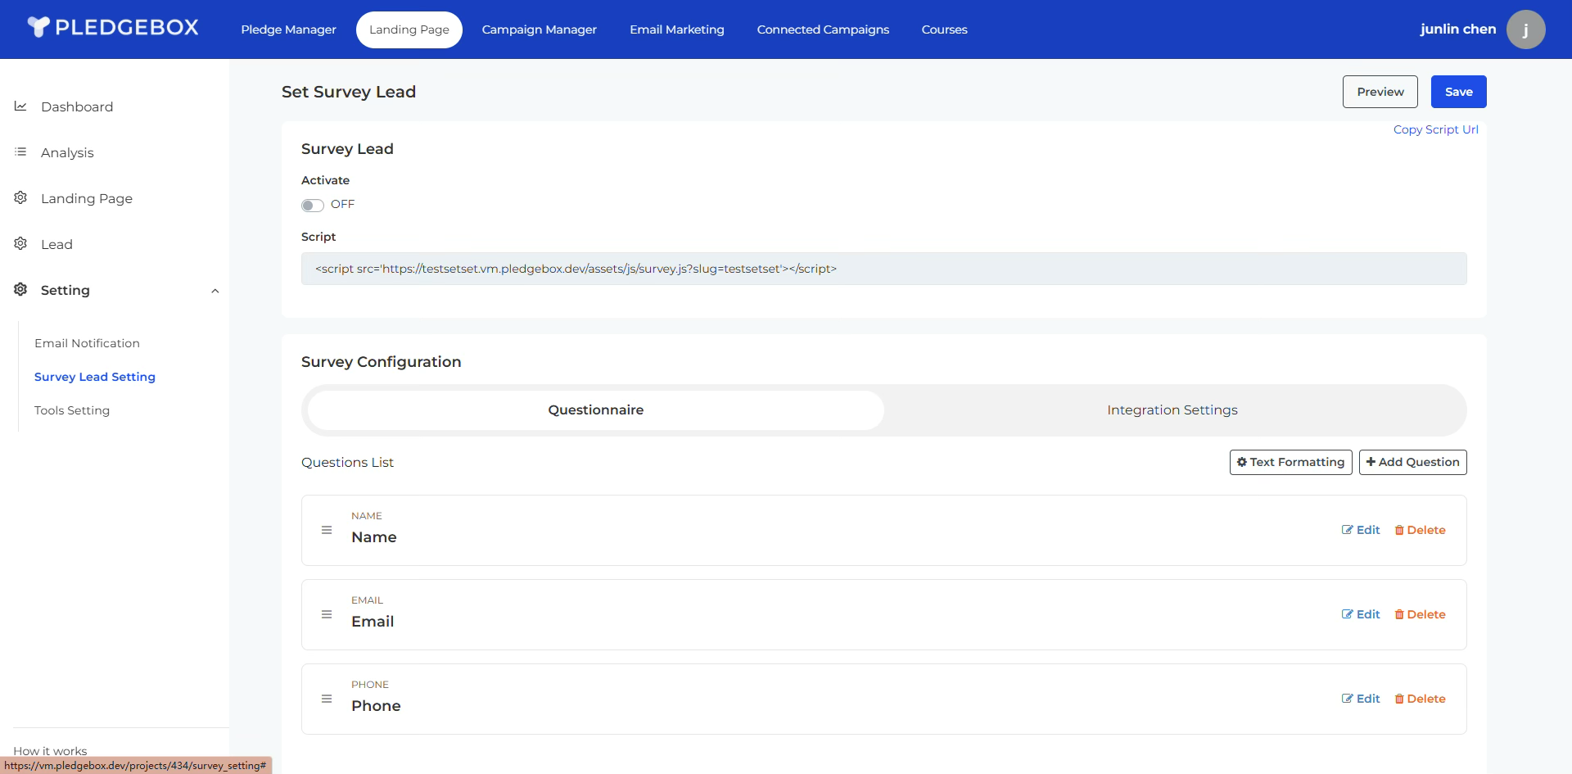Click the Add Question button
This screenshot has height=774, width=1572.
tap(1413, 462)
